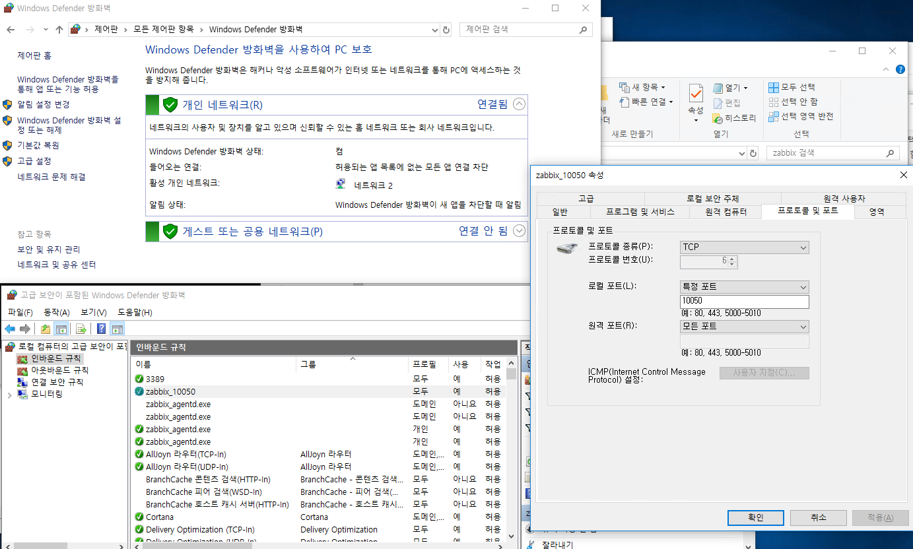
Task: Switch to the 원격 컴퓨터 tab
Action: (726, 212)
